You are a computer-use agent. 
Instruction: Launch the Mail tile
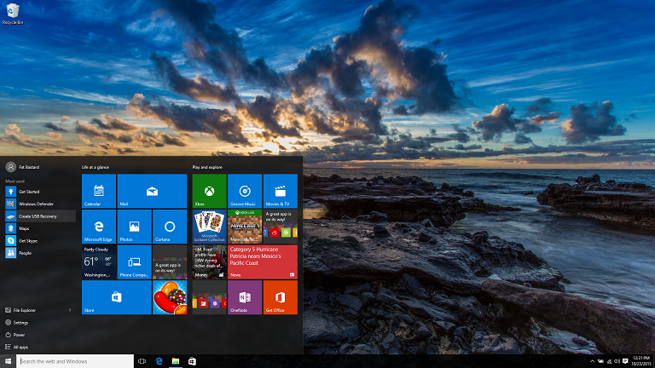tap(152, 191)
